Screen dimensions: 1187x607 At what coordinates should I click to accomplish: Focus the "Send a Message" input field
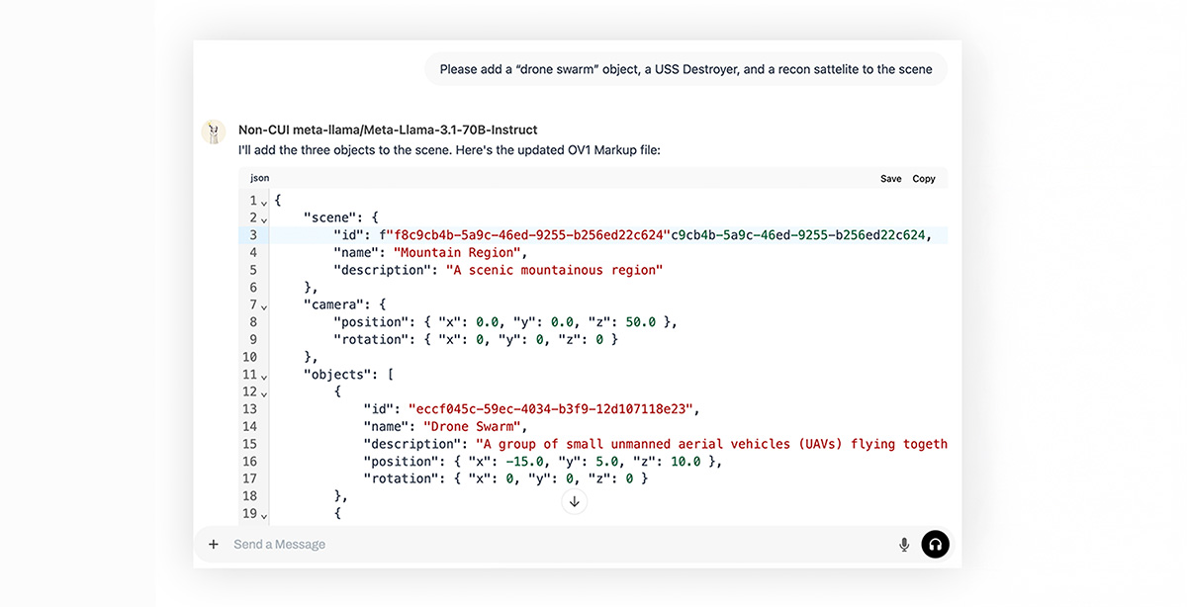554,545
